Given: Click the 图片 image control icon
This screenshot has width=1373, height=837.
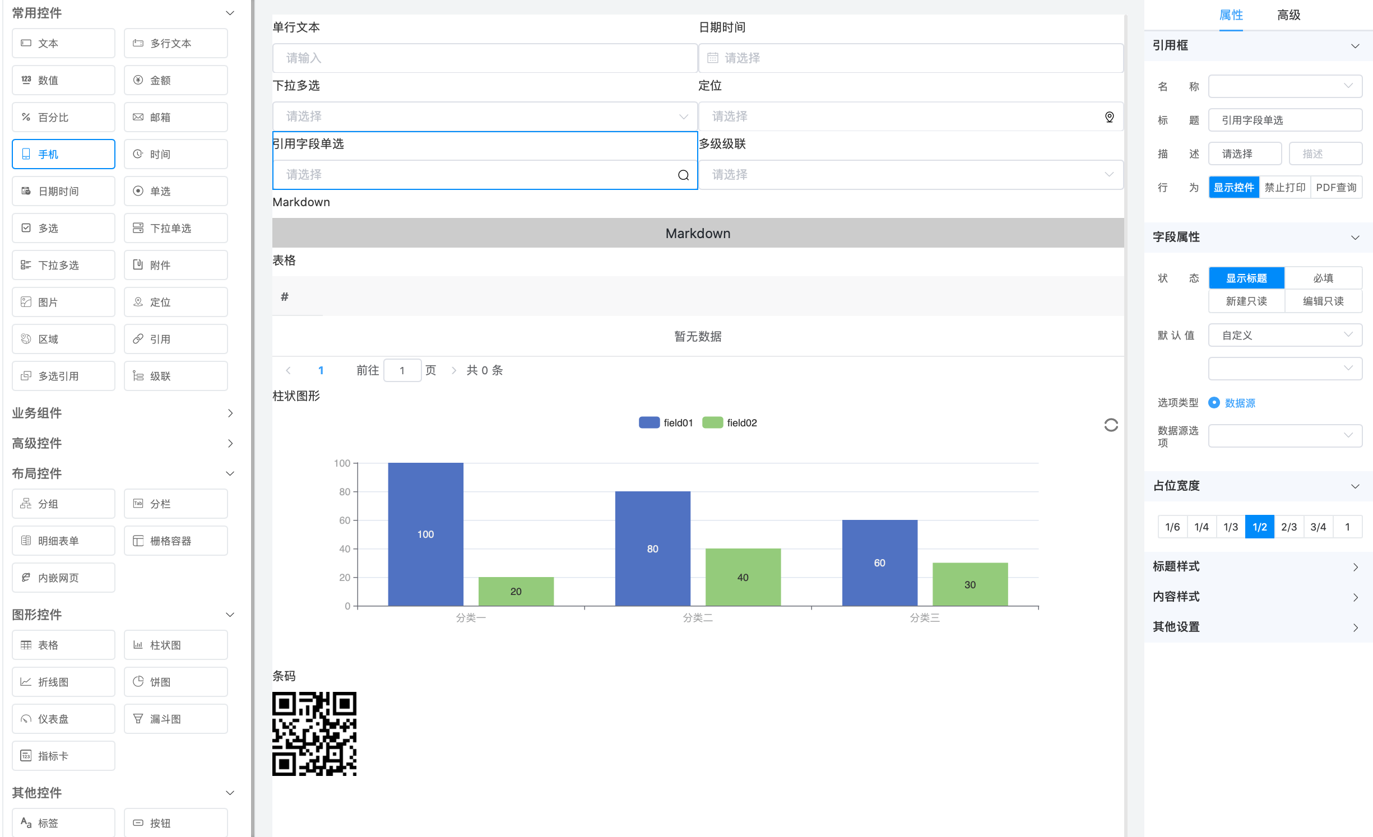Looking at the screenshot, I should coord(26,302).
